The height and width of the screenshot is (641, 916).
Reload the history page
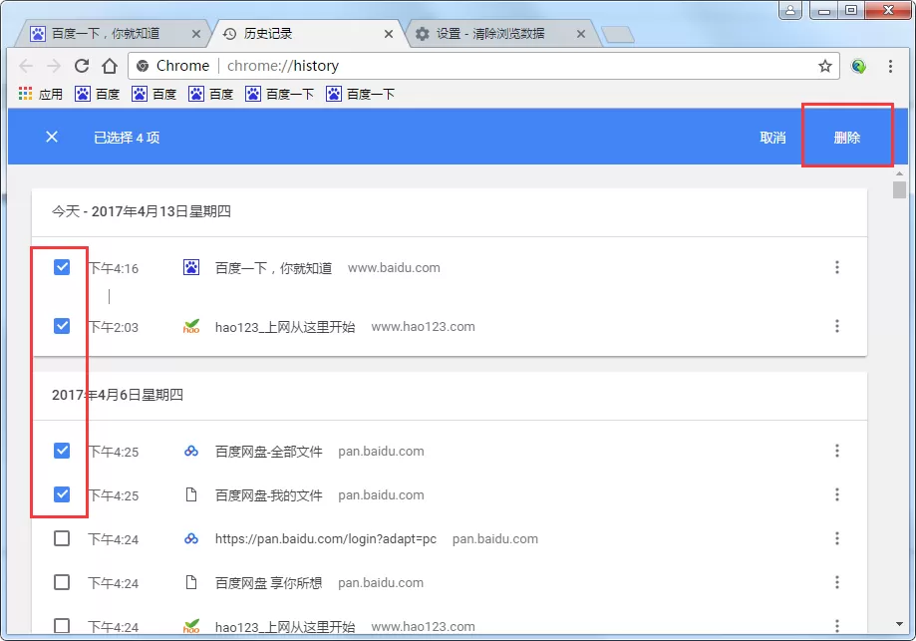pos(82,66)
